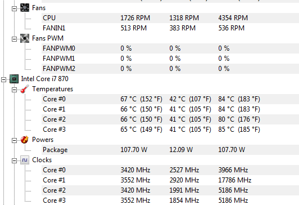Collapse the Powers section

[14, 140]
